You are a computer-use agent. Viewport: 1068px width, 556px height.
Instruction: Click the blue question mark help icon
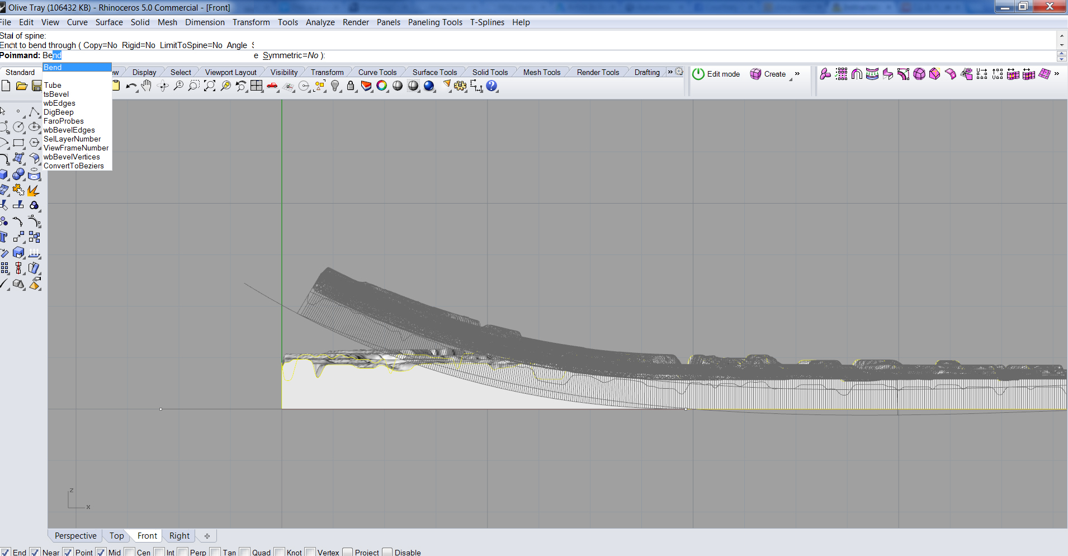[x=492, y=86]
